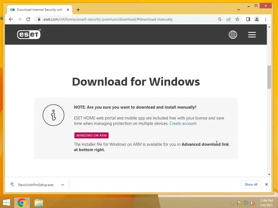Click Show all downloads
278x208 pixels.
point(251,184)
